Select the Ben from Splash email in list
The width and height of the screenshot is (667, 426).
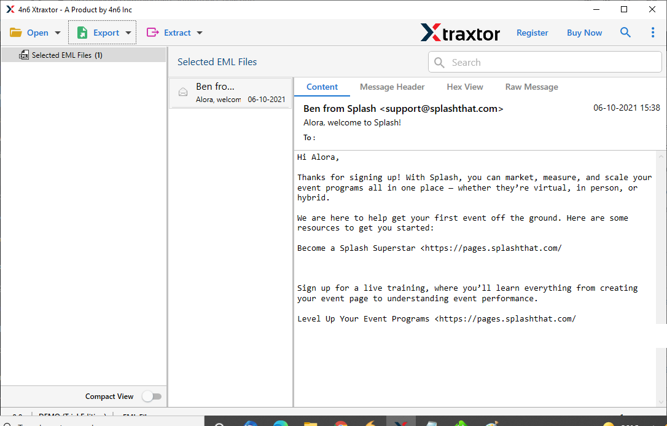pos(230,93)
